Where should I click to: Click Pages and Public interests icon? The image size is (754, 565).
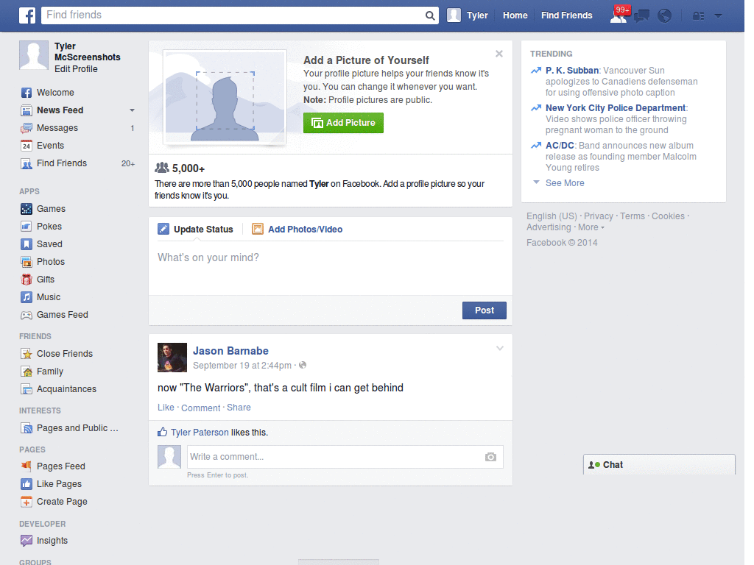27,428
